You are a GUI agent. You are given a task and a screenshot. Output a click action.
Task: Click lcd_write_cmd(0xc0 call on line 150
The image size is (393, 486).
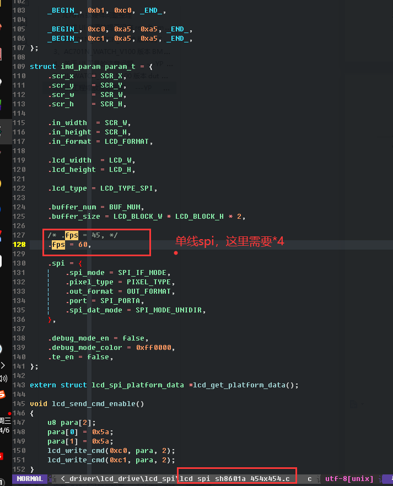click(87, 451)
